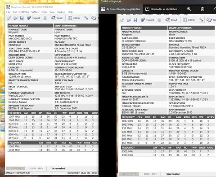This screenshot has height=177, width=216.
Task: Click the SMBus: 0 - EEPROM: 53h status entry
Action: coord(18,173)
